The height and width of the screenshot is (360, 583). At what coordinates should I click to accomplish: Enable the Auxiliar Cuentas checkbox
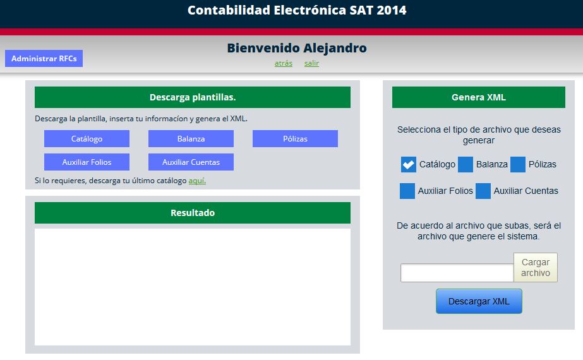[483, 191]
